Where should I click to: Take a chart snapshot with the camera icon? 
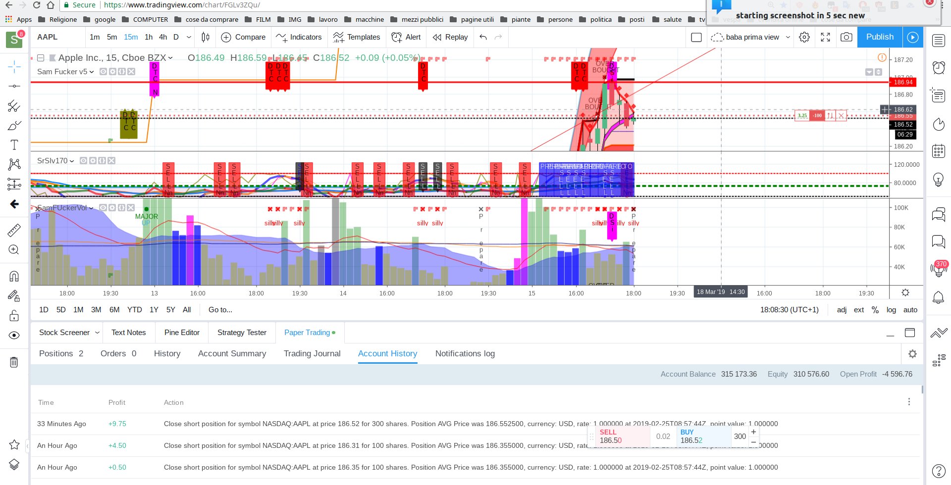tap(846, 37)
